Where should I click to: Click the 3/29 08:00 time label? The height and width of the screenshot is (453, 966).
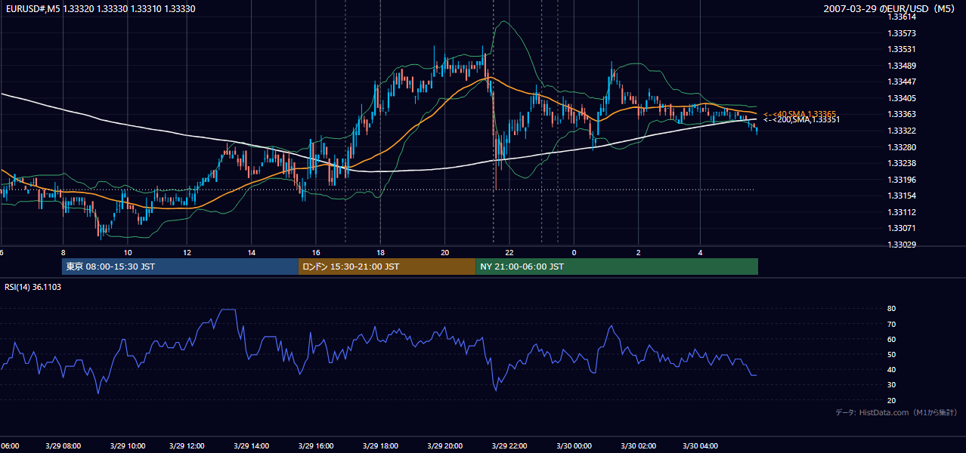click(63, 445)
